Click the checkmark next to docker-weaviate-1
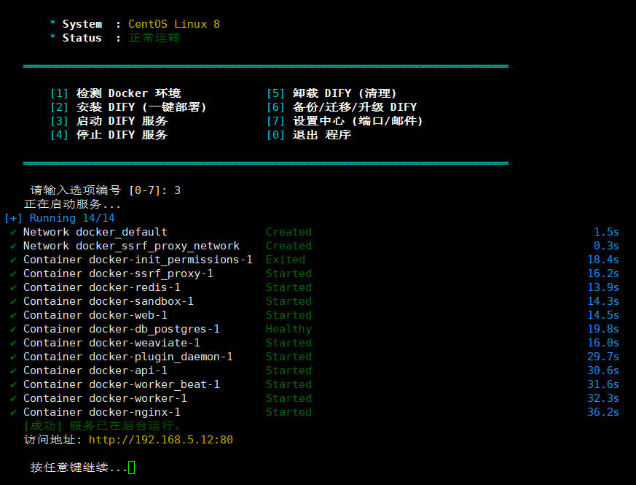The height and width of the screenshot is (485, 636). pos(13,343)
